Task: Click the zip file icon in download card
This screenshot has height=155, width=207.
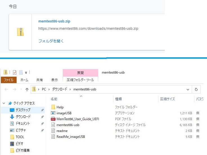Action: pyautogui.click(x=20, y=32)
